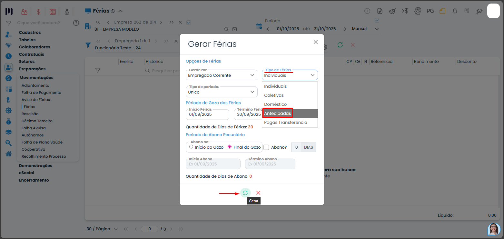Click the handshake icon in the left sidebar
This screenshot has width=504, height=239.
8,45
